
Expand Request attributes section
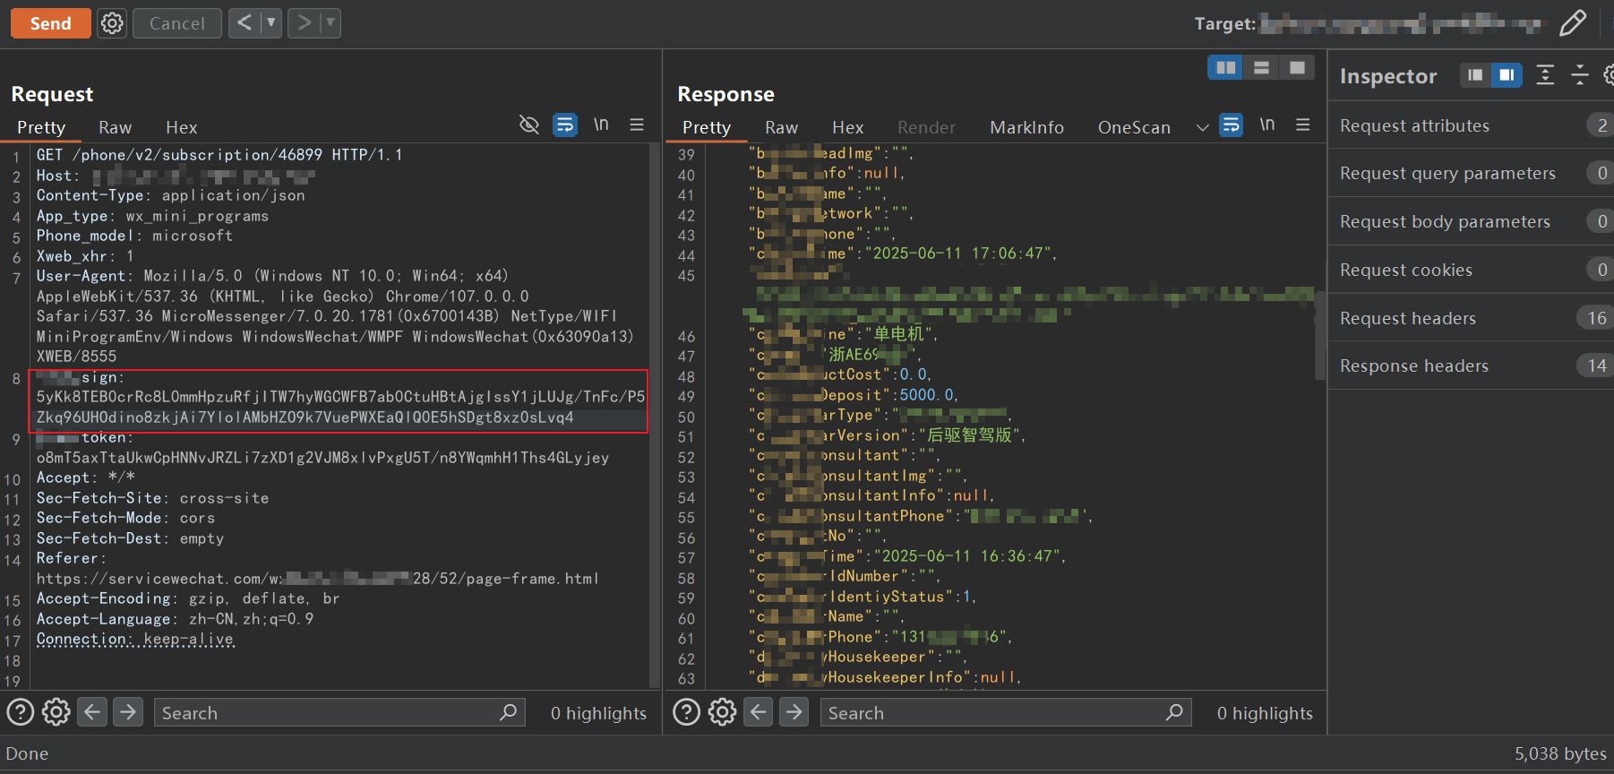tap(1471, 125)
